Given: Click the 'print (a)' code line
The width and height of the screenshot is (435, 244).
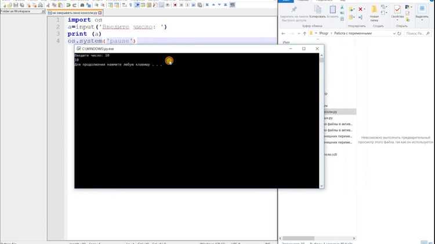Looking at the screenshot, I should pyautogui.click(x=84, y=34).
